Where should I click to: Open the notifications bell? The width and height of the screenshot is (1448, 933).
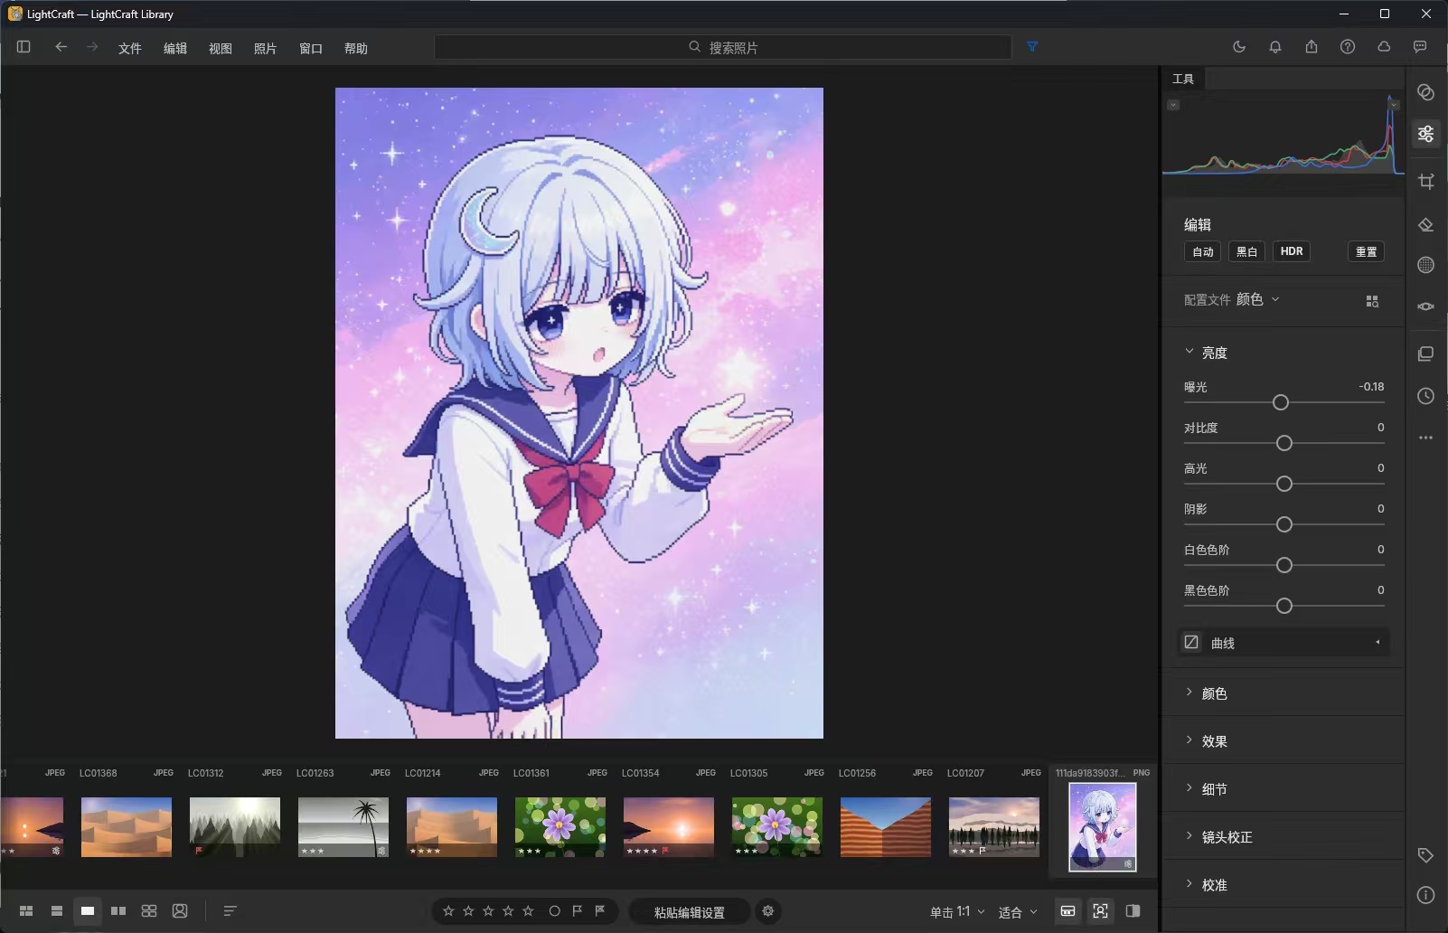pyautogui.click(x=1275, y=47)
